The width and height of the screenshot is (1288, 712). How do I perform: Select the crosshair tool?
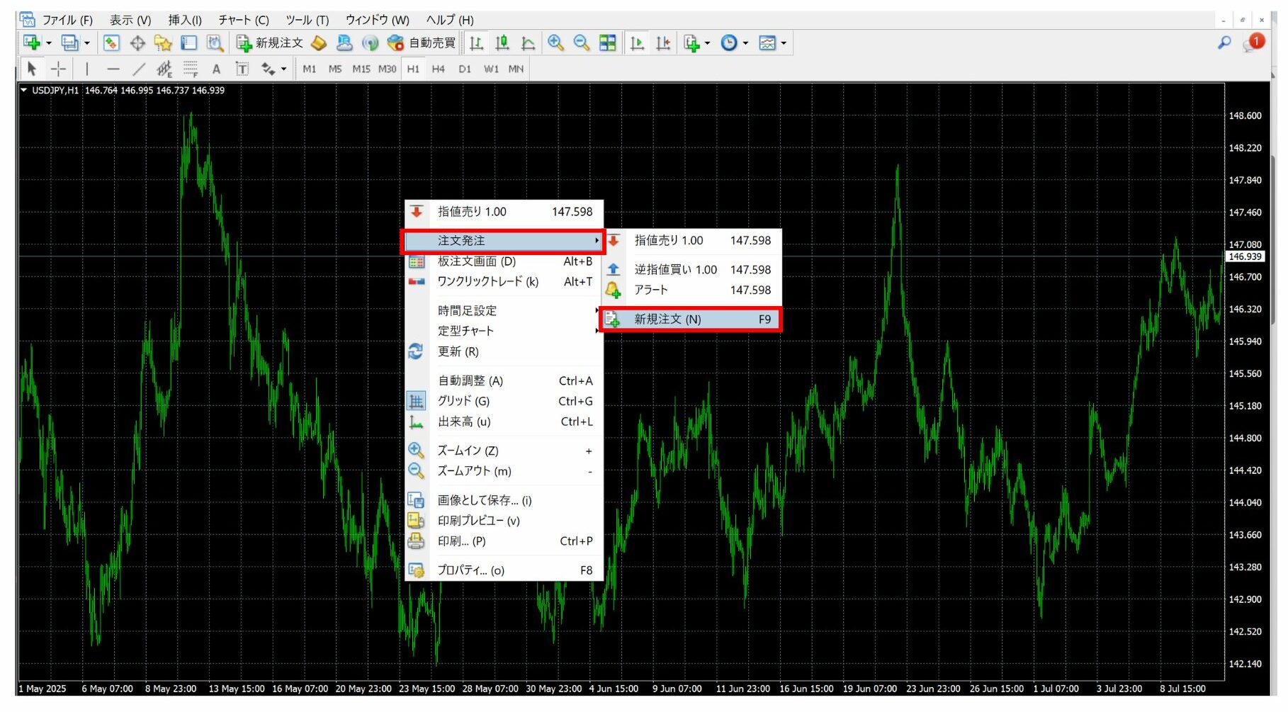tap(58, 68)
